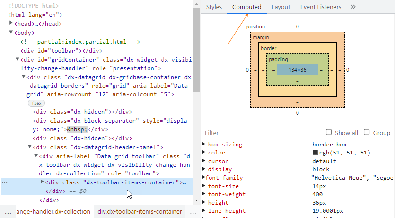Viewport: 395px width, 218px height.
Task: Toggle the Show all checkbox
Action: point(329,133)
